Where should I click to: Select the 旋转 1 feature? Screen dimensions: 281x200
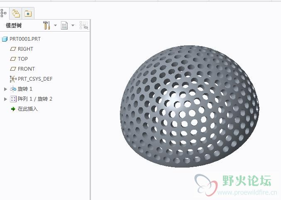25,89
